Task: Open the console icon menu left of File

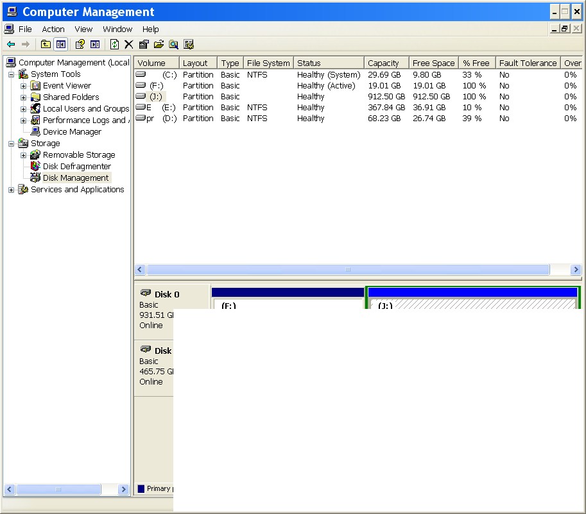Action: point(10,29)
